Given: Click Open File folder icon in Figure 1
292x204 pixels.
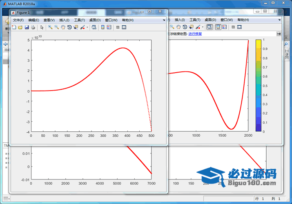Looking at the screenshot, I should coord(20,27).
